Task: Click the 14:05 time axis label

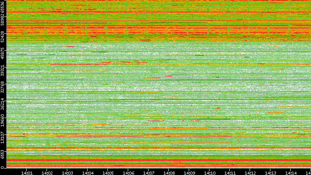Action: (108, 173)
